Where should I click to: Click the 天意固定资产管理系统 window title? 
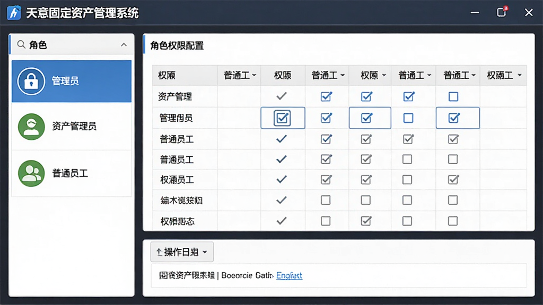point(82,13)
